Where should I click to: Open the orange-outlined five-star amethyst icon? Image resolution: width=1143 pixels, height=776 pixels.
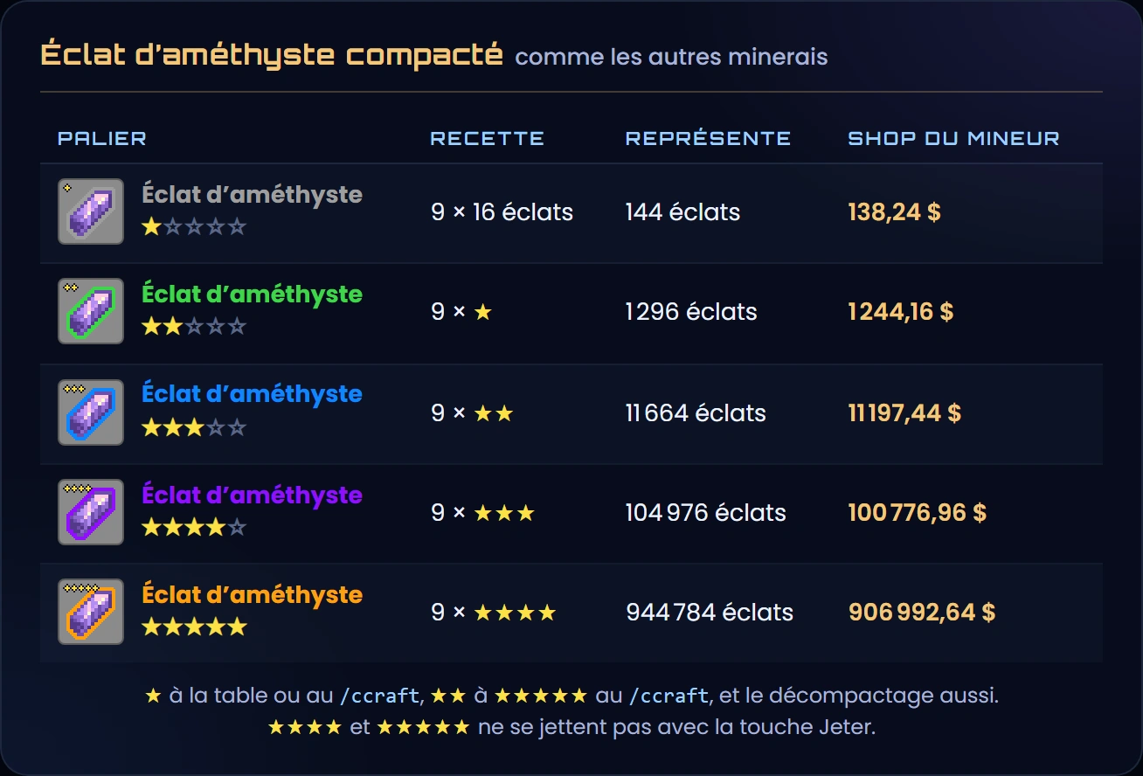tap(91, 612)
